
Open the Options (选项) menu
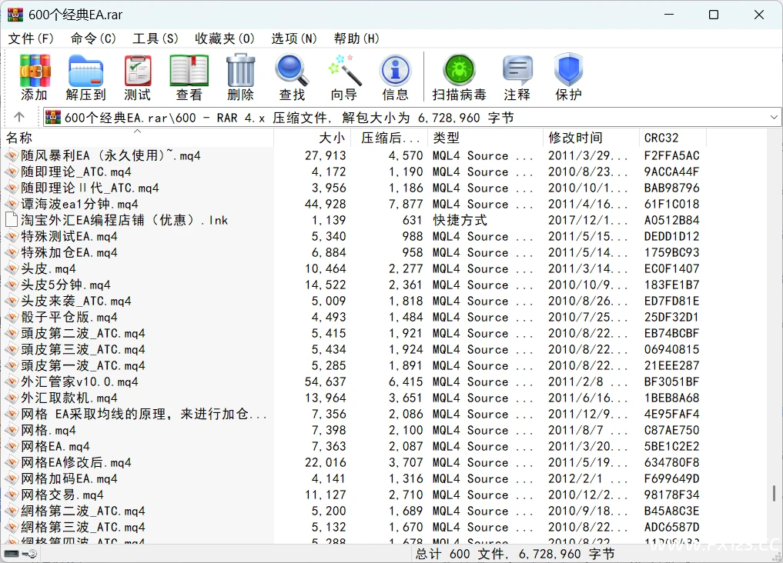click(x=293, y=38)
